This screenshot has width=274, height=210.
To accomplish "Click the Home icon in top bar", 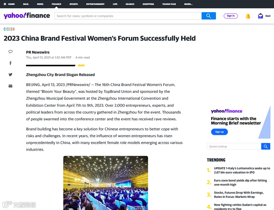I will pyautogui.click(x=5, y=4).
